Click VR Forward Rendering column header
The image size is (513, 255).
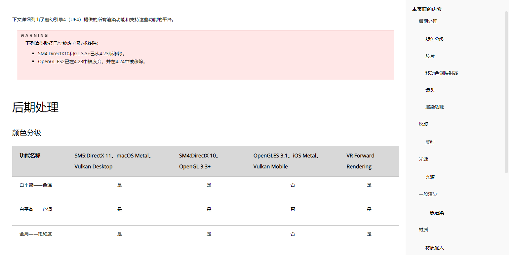[360, 161]
